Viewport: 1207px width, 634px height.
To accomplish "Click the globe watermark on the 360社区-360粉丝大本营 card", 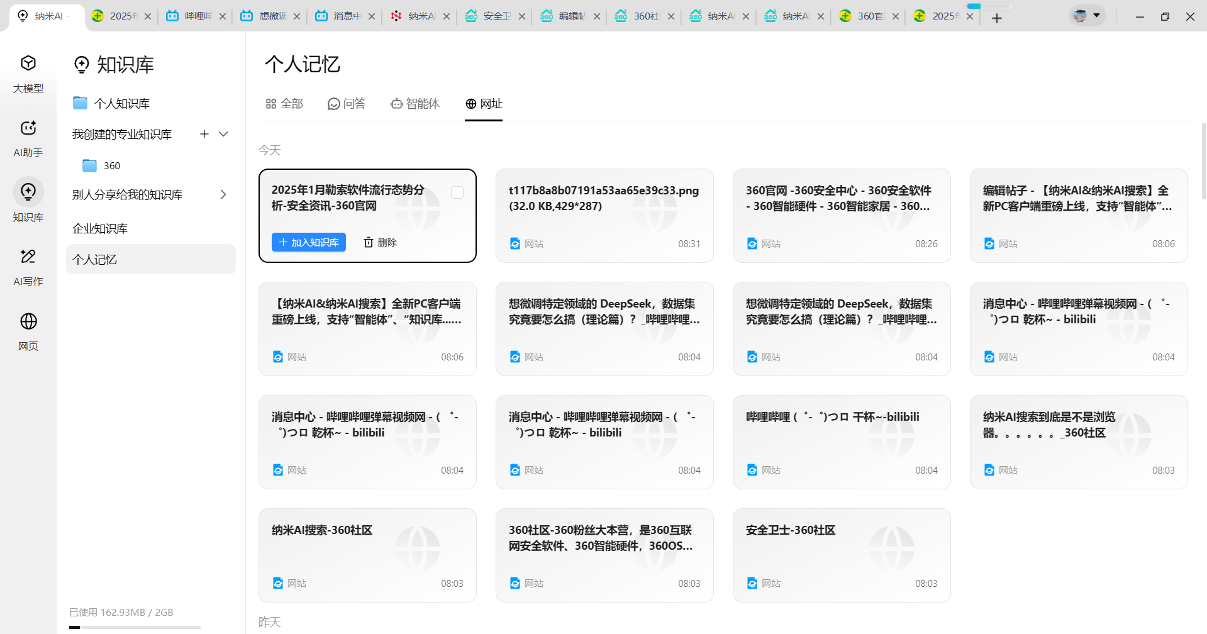I will 655,548.
